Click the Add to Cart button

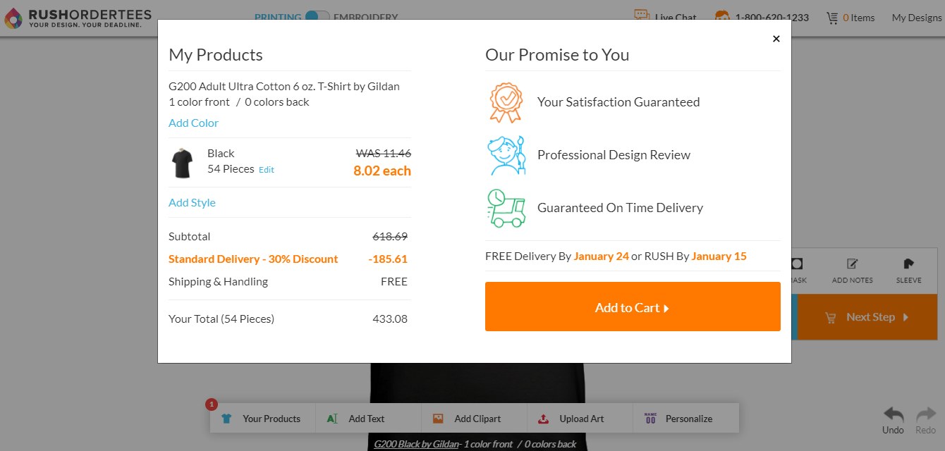(633, 307)
